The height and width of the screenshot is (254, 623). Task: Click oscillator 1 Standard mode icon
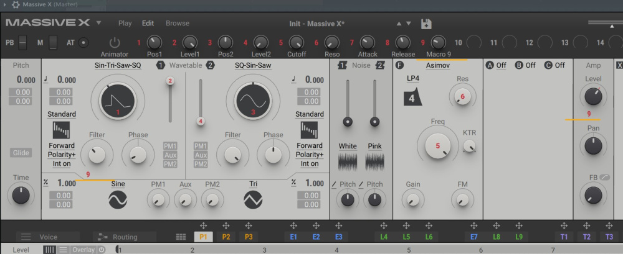tap(61, 130)
